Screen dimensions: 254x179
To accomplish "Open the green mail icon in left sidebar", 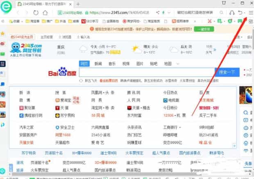I will click(2, 54).
